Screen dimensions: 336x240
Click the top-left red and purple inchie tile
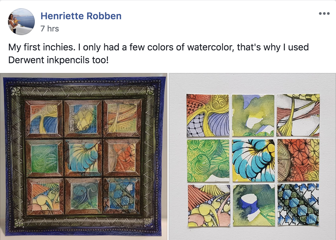208,115
